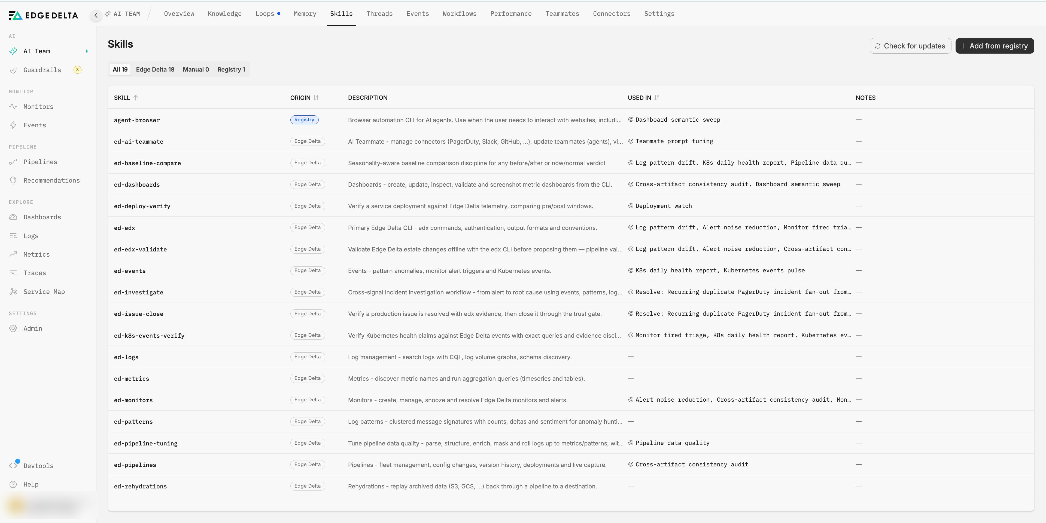This screenshot has height=523, width=1046.
Task: Open the ed-edx-validate skill
Action: coord(140,249)
